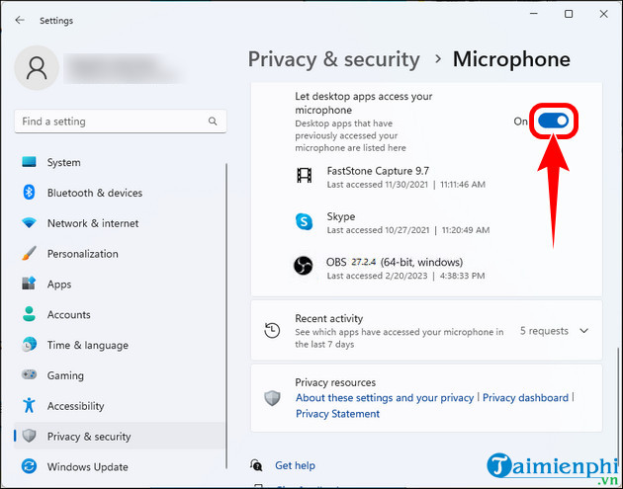Open Bluetooth & devices icon
Screen dimensions: 623x489
(29, 193)
